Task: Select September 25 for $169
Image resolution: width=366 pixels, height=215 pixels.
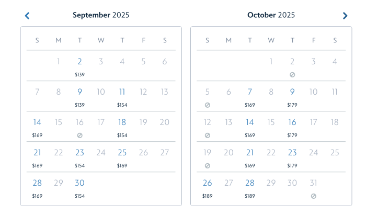Action: click(x=122, y=153)
